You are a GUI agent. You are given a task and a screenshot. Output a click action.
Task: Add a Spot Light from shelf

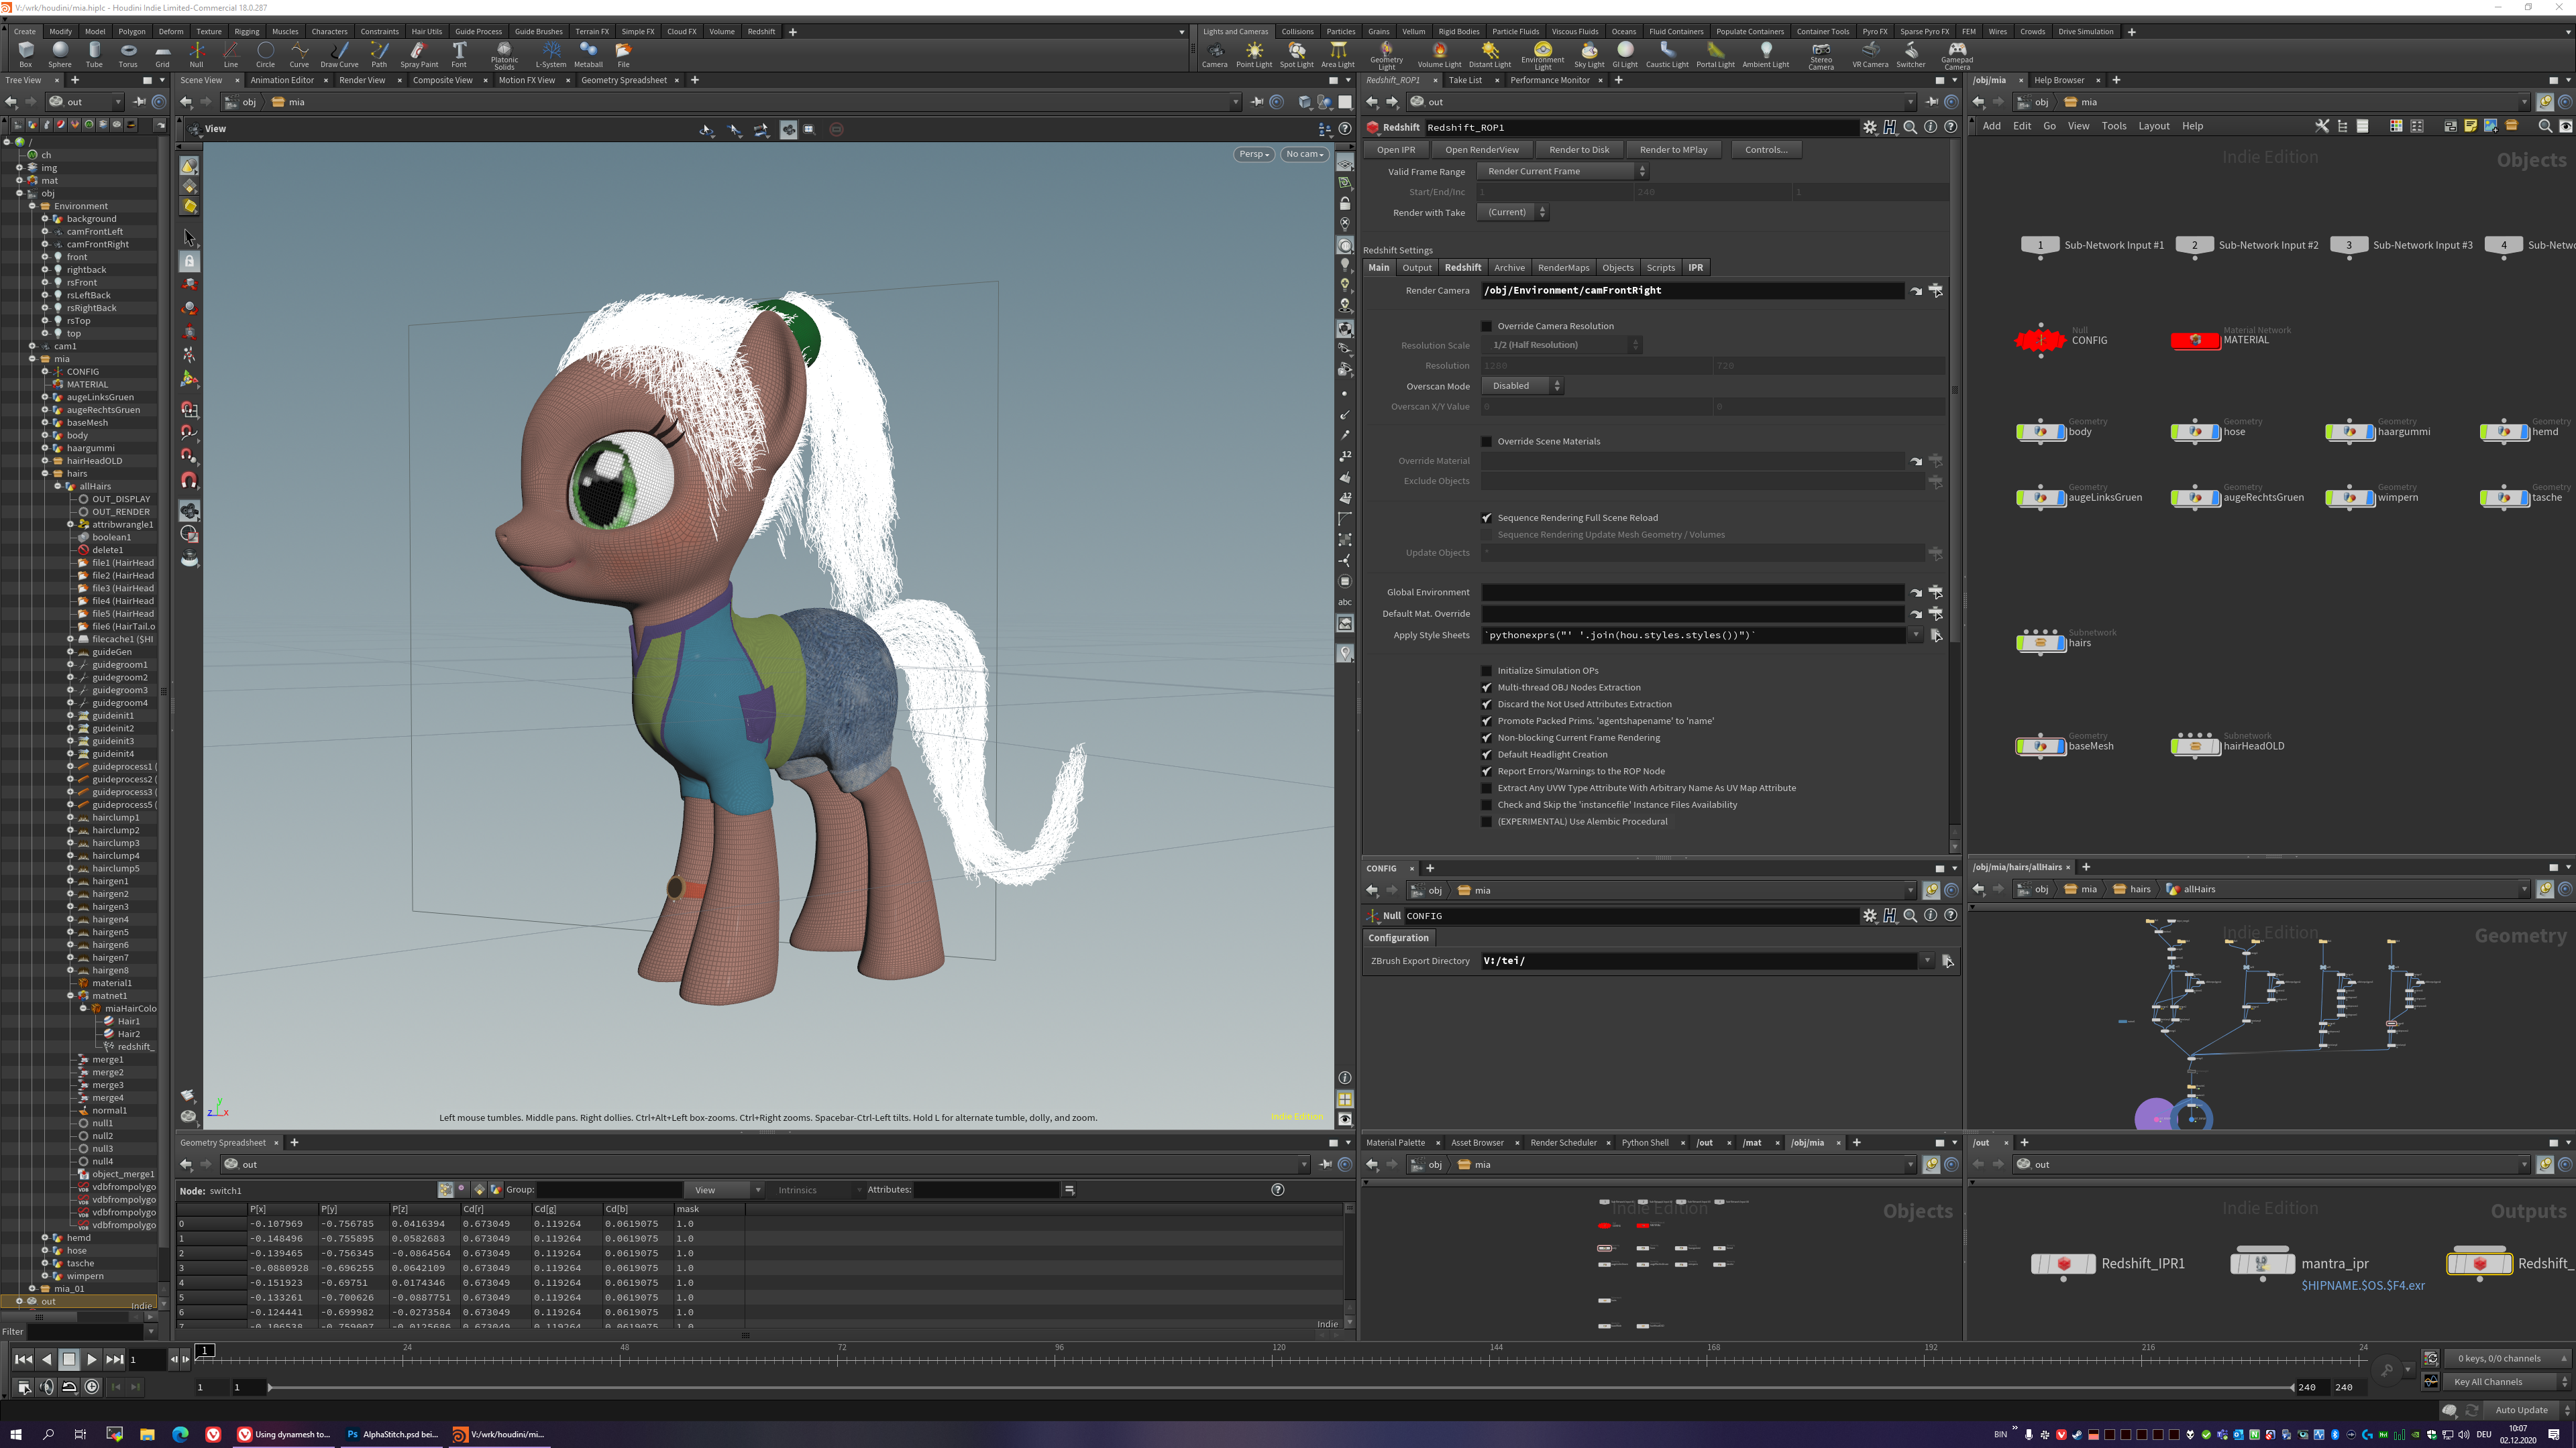(x=1296, y=53)
